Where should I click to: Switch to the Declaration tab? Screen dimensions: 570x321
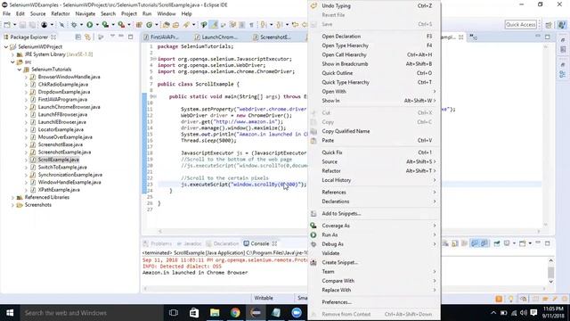[223, 243]
